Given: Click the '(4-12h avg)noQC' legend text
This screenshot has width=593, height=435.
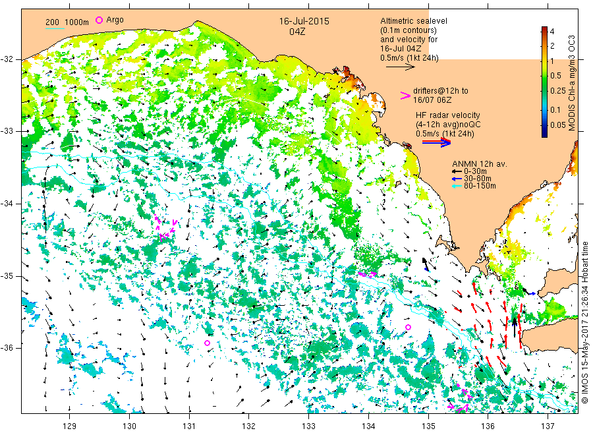Looking at the screenshot, I should click(x=448, y=125).
